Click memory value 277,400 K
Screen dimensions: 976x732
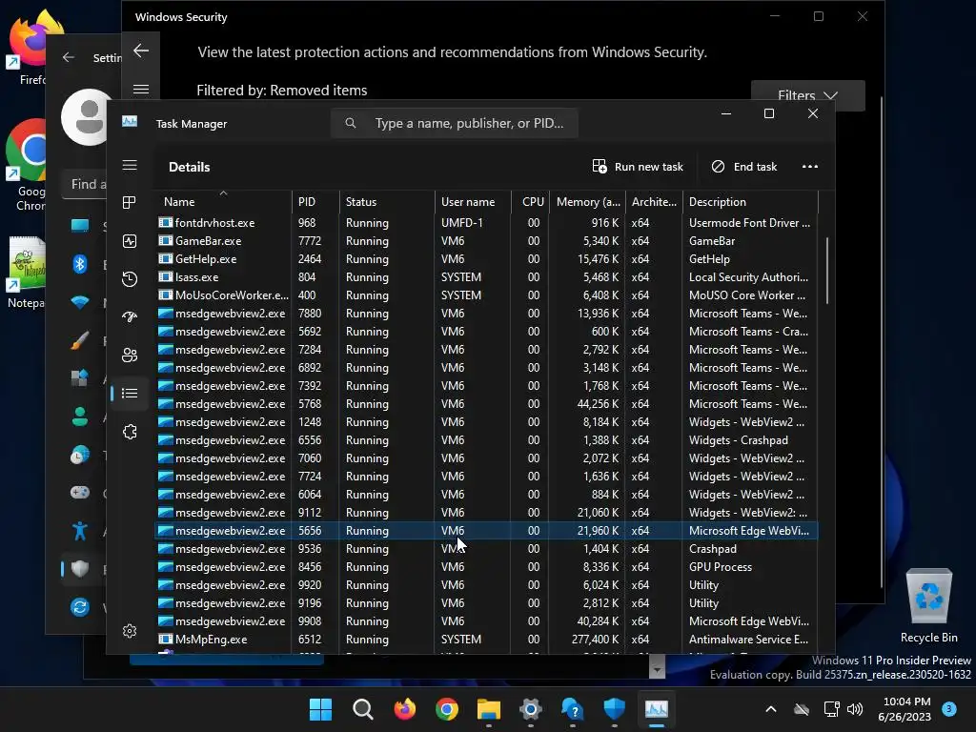tap(595, 640)
